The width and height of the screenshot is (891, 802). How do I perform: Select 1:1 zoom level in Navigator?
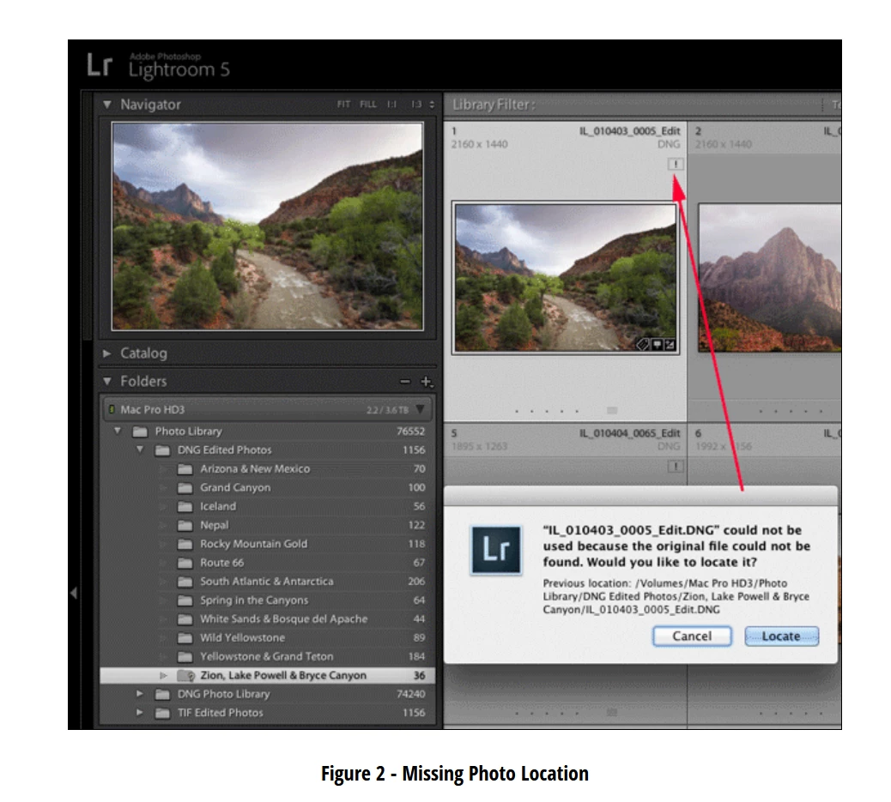tap(391, 105)
